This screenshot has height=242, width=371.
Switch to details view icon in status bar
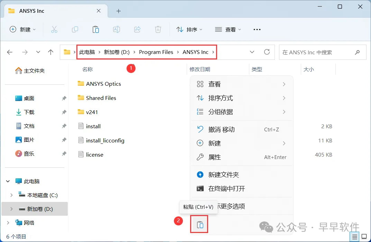pos(354,236)
